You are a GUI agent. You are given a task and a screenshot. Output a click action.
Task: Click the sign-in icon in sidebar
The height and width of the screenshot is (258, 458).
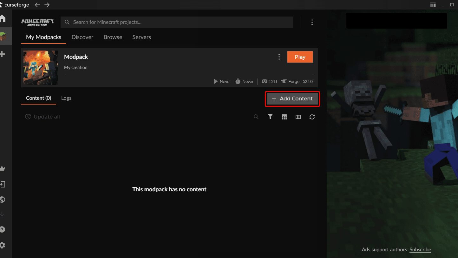[3, 184]
